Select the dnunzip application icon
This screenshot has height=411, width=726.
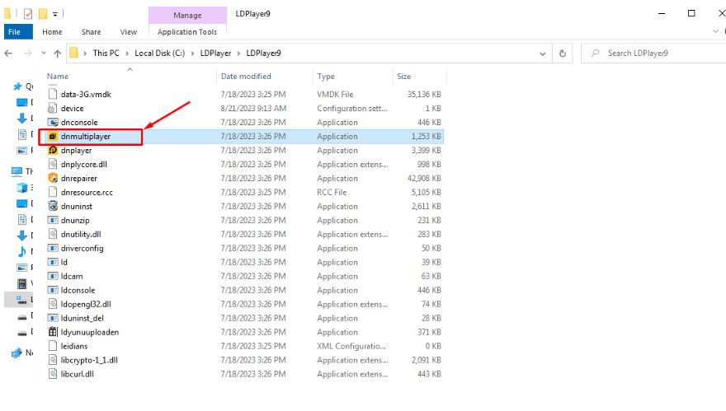[53, 220]
